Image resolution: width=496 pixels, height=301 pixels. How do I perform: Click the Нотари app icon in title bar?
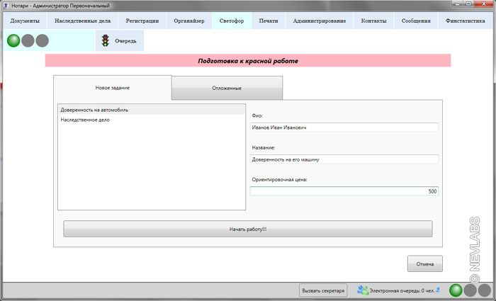[6, 5]
